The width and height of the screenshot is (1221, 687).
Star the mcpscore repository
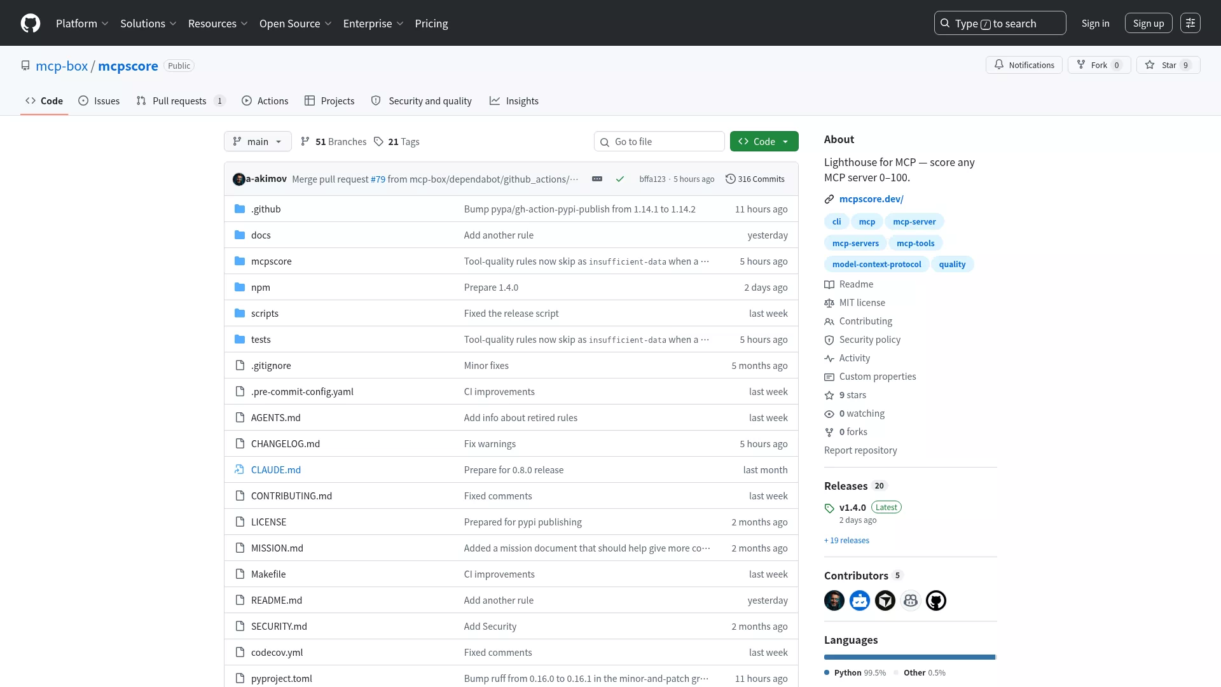pyautogui.click(x=1168, y=65)
